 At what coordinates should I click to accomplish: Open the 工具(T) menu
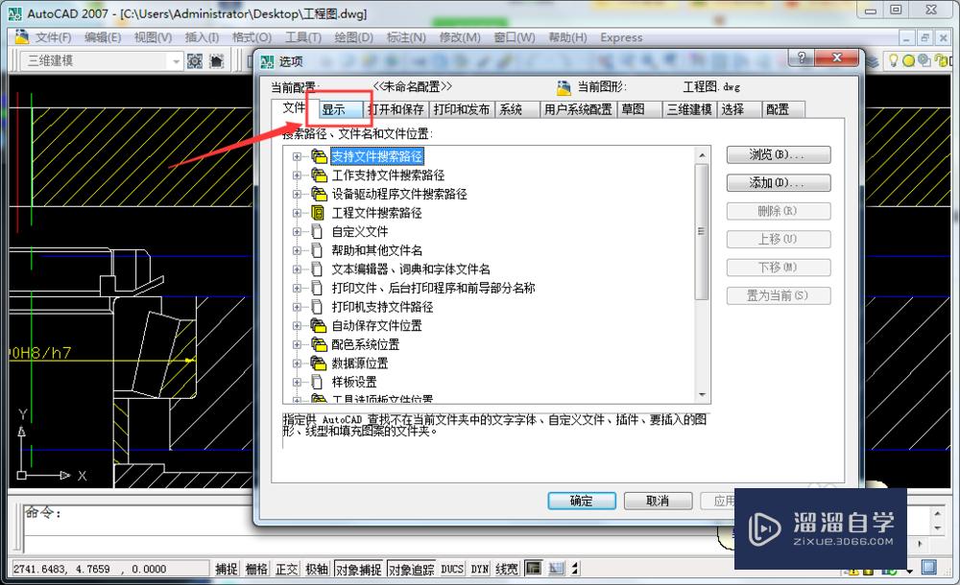click(x=303, y=37)
